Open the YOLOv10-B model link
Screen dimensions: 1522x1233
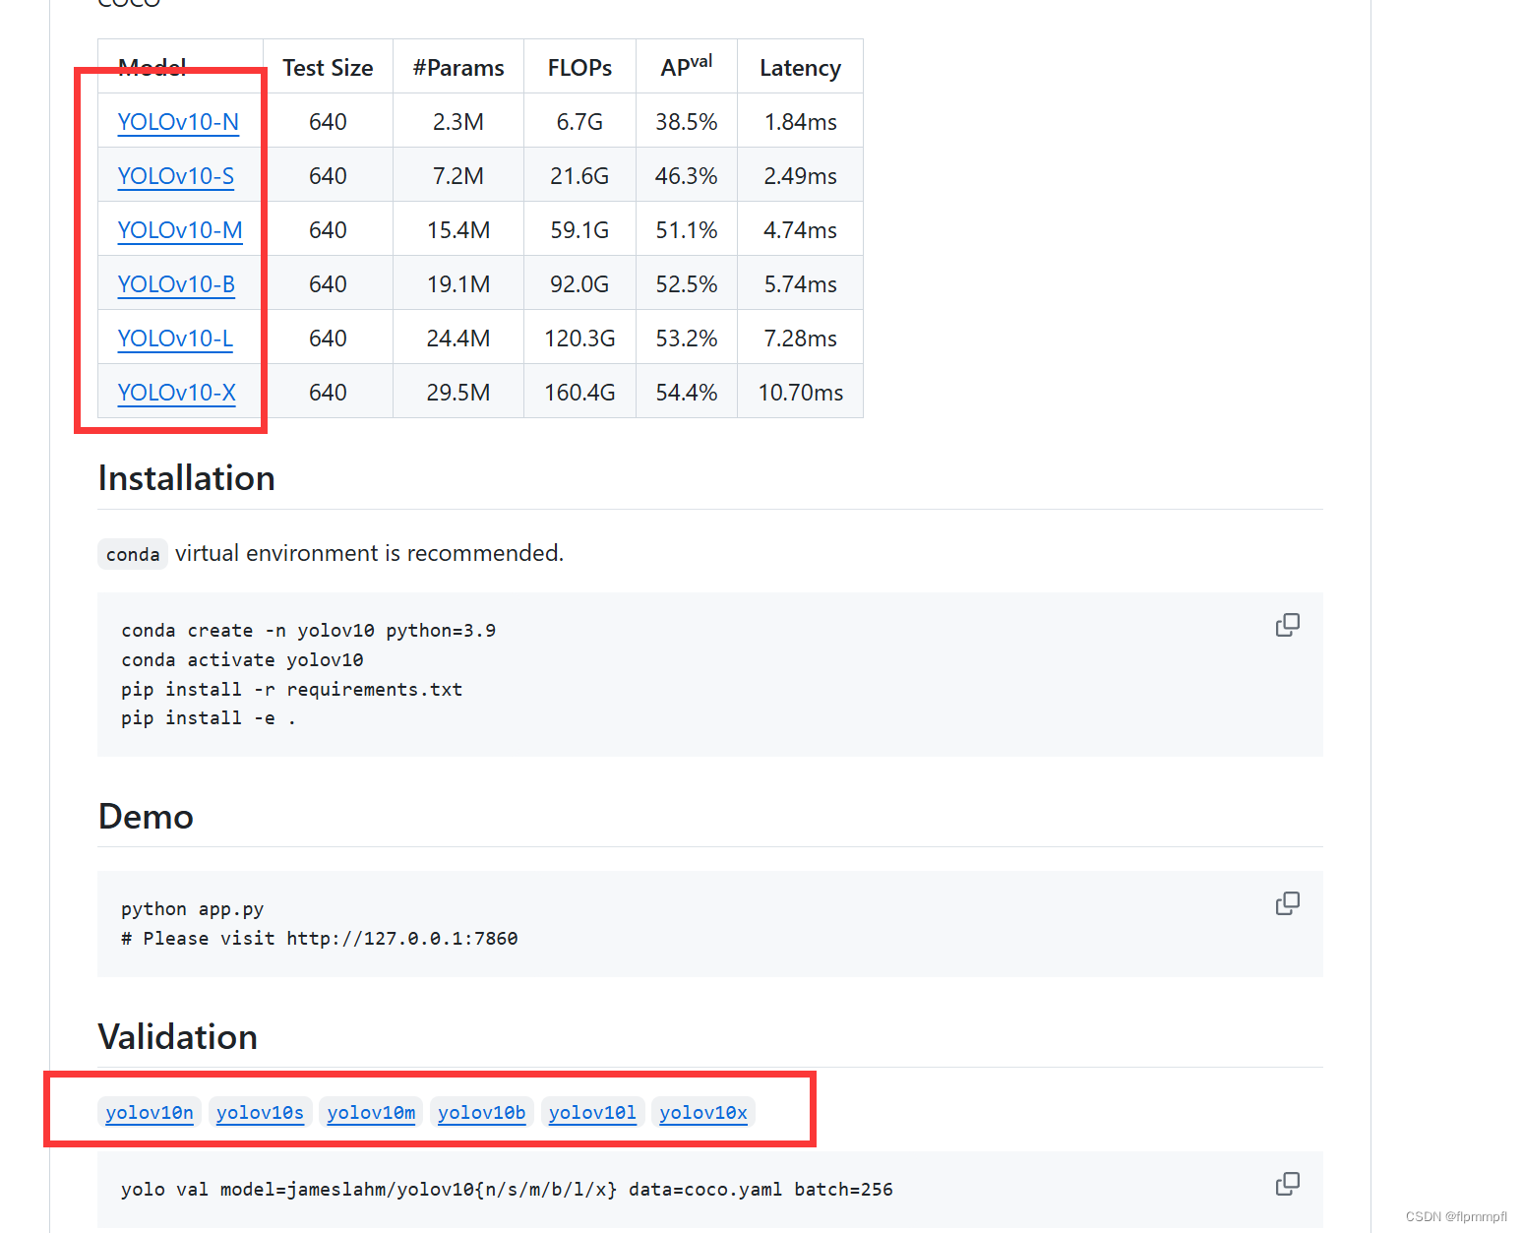tap(176, 284)
